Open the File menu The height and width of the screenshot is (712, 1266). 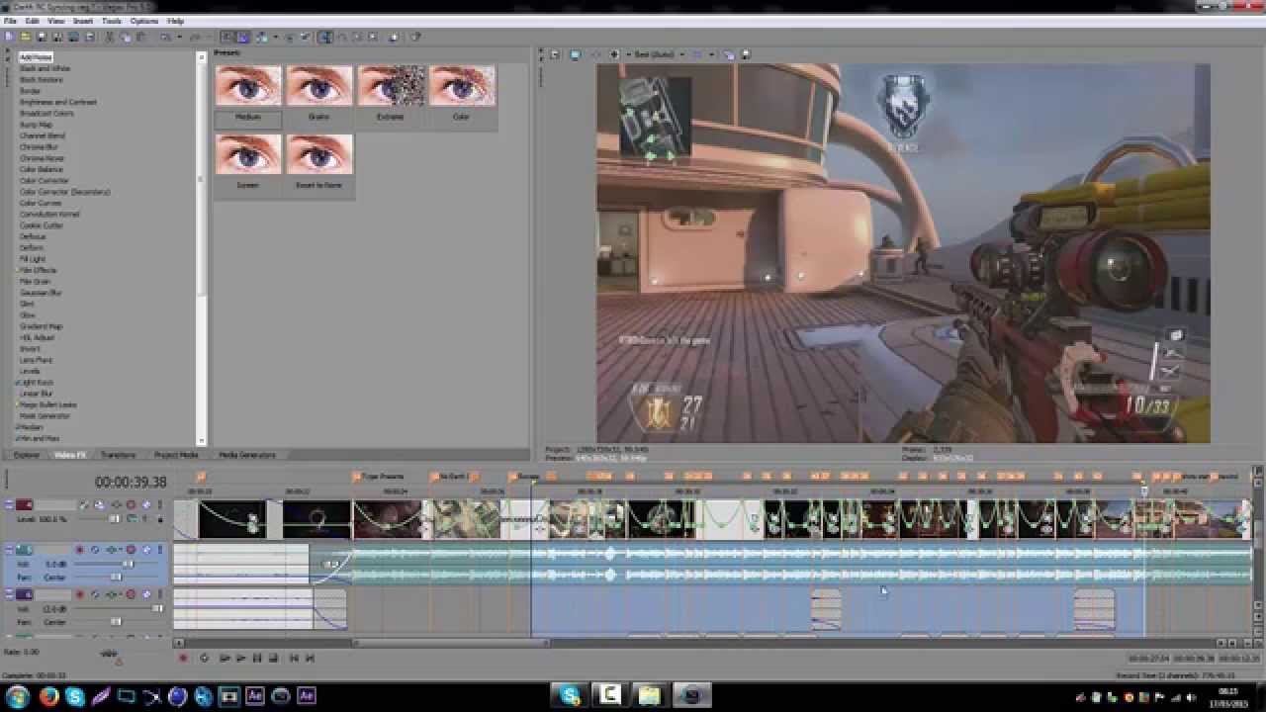[10, 21]
